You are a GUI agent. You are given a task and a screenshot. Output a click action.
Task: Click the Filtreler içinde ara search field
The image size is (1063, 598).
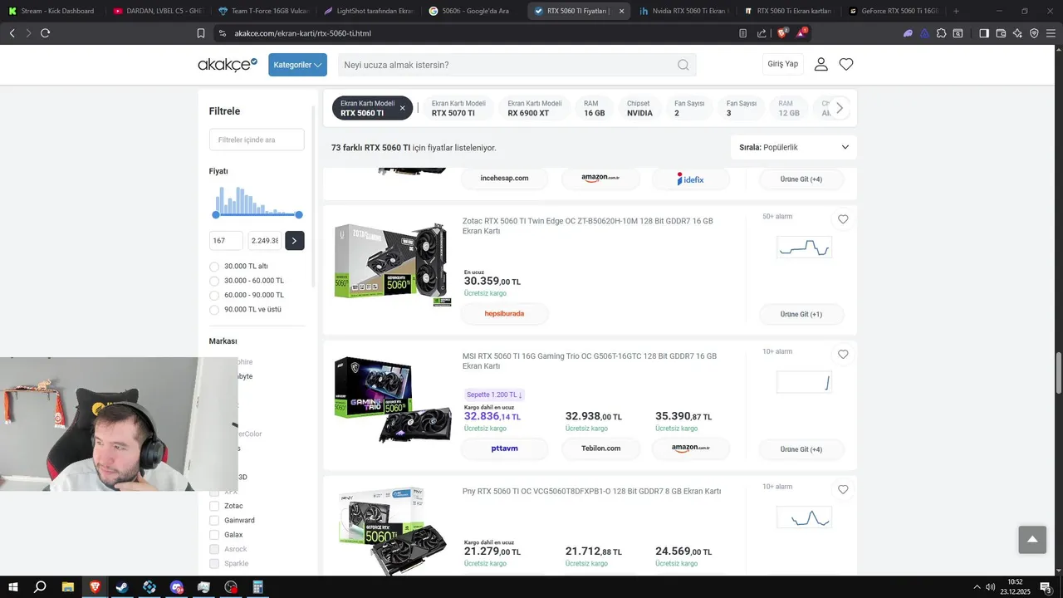coord(257,140)
